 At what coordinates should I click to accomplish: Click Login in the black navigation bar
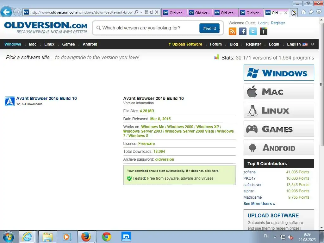(274, 44)
